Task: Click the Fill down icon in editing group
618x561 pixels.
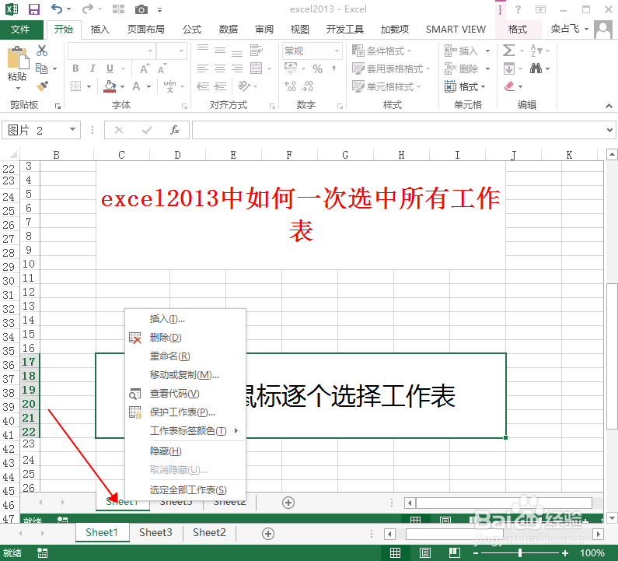Action: 509,68
